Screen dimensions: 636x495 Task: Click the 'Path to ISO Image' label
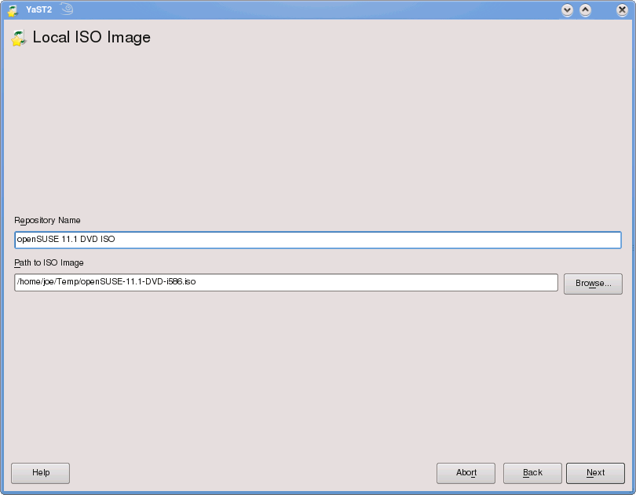49,263
